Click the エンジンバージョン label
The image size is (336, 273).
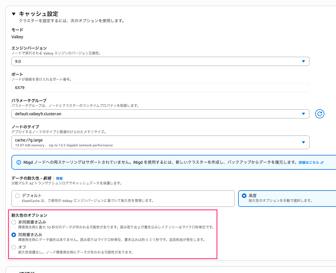pos(29,48)
